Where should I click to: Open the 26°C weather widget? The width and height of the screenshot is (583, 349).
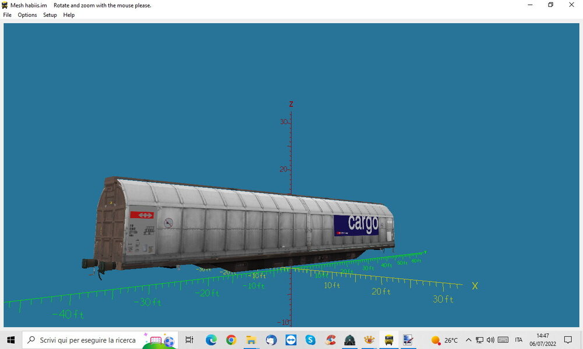coord(444,340)
